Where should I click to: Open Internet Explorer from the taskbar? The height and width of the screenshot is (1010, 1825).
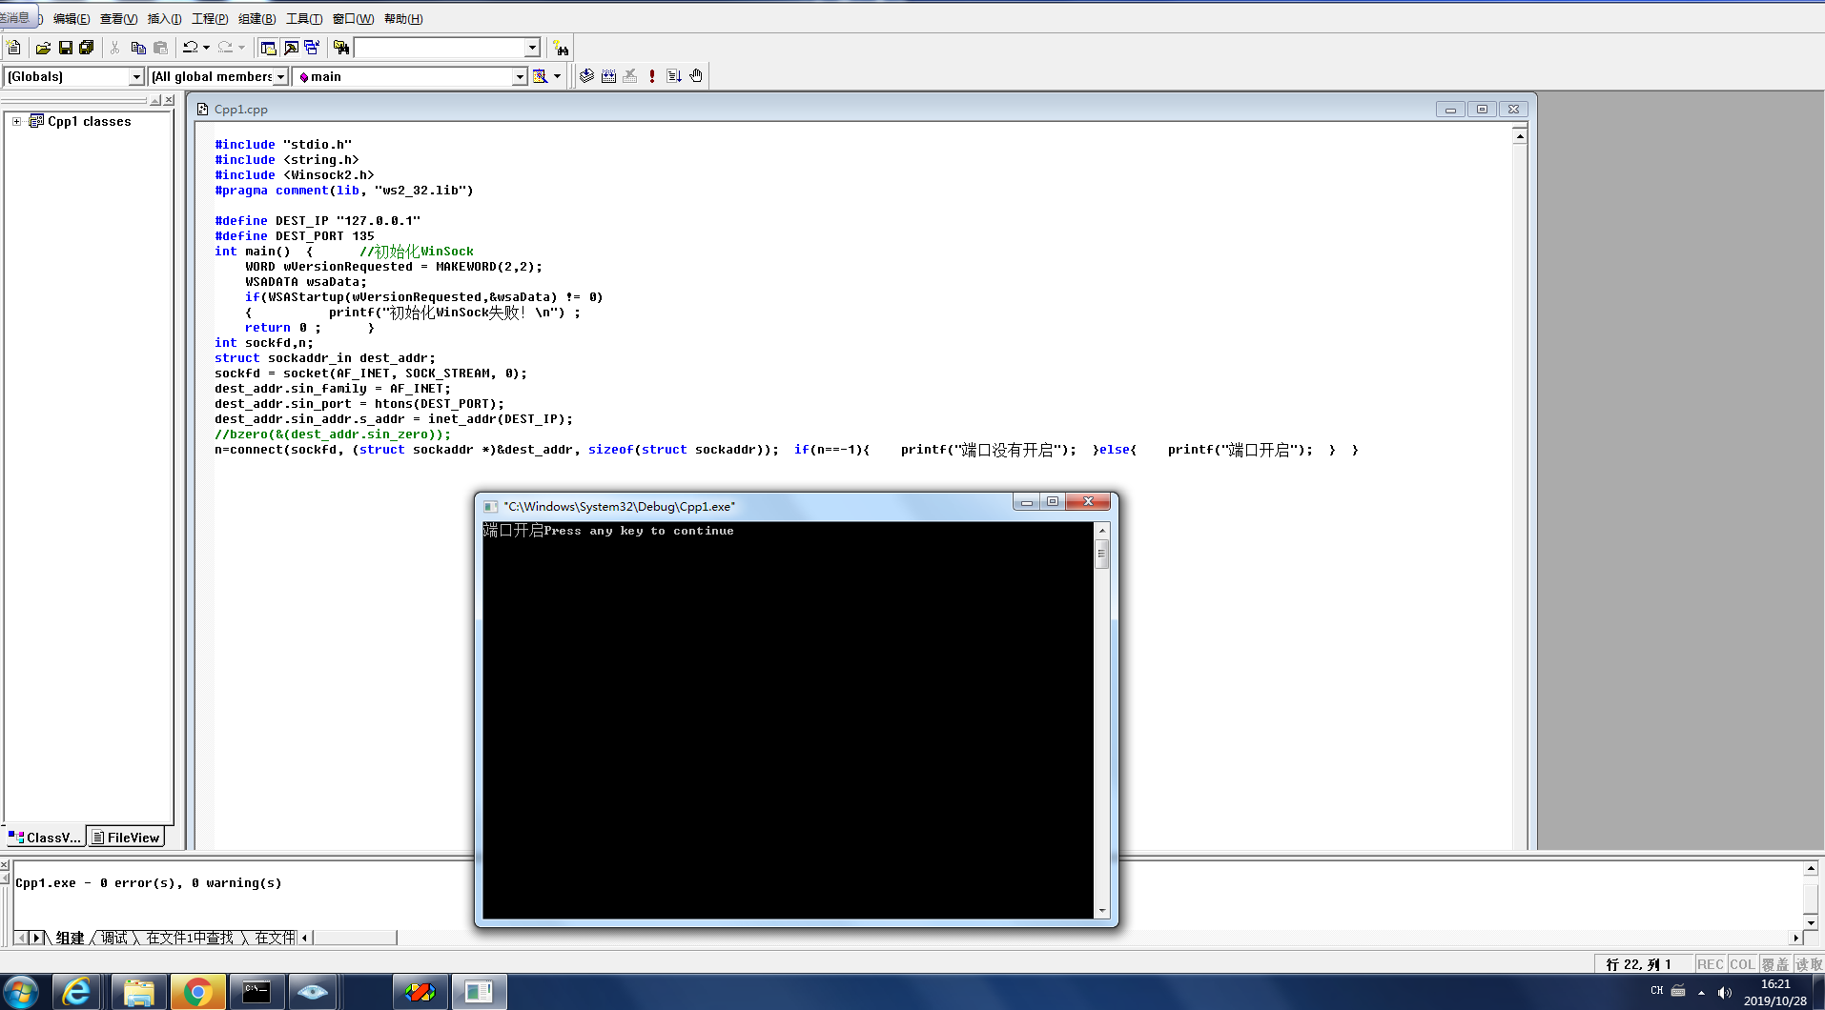point(76,992)
